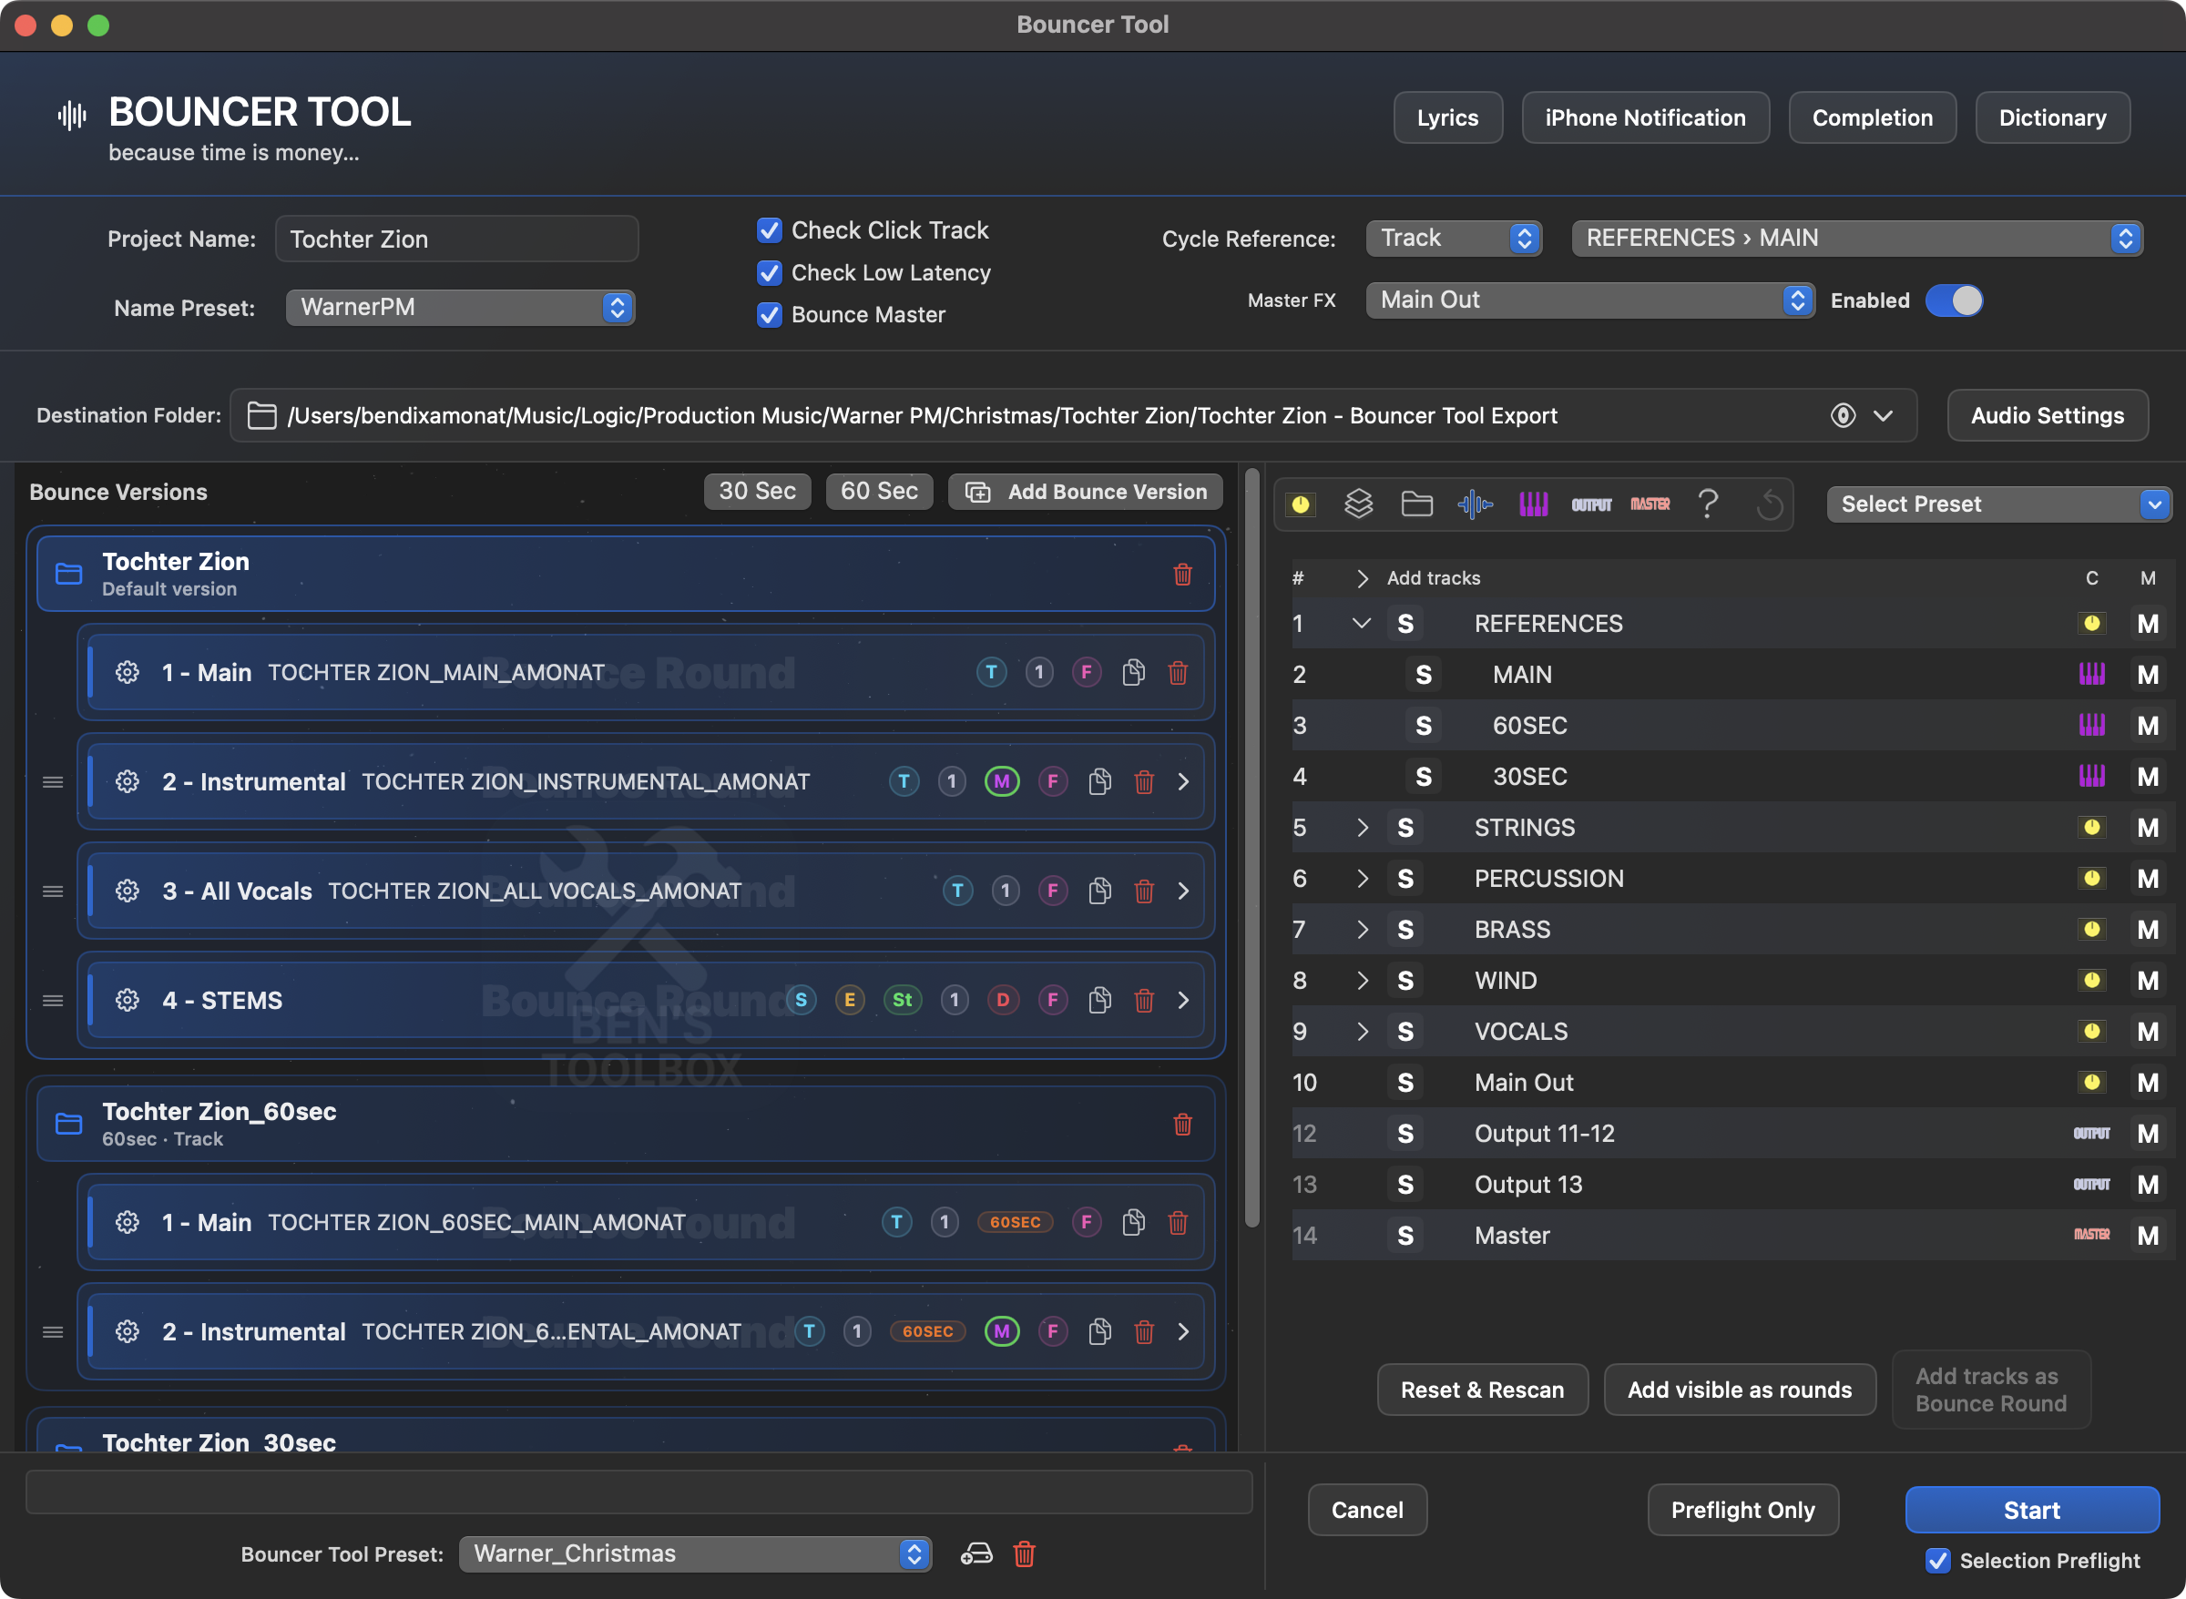Viewport: 2186px width, 1599px height.
Task: Click the 30 Sec version button
Action: click(x=757, y=491)
